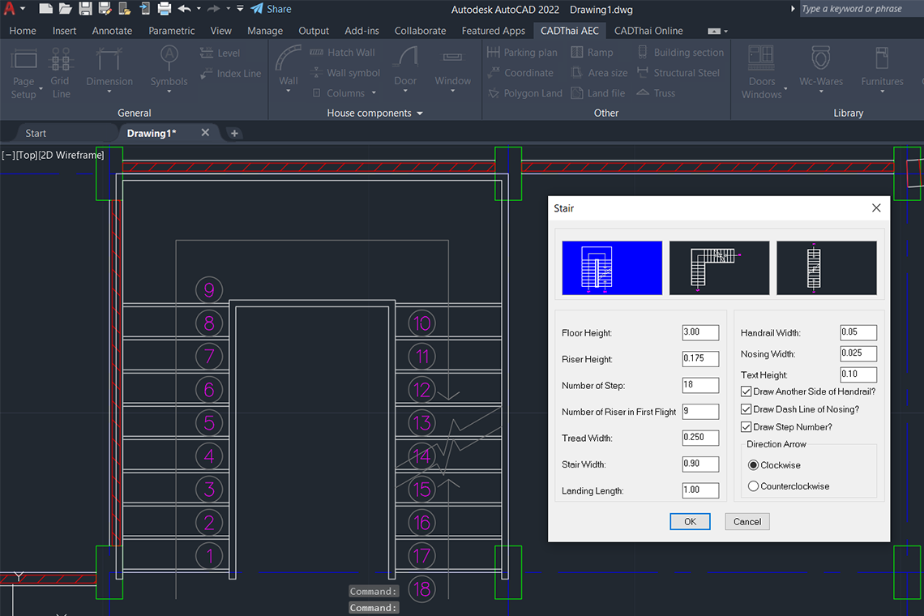Screen dimensions: 924x616
Task: Toggle Draw Another Side of Handrail checkbox
Action: [x=746, y=391]
